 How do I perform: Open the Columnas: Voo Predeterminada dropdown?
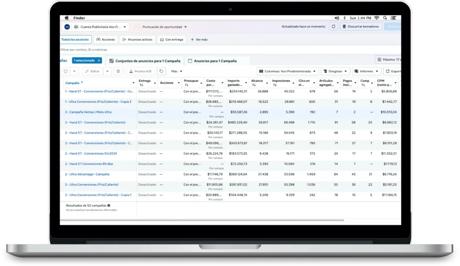pos(287,71)
